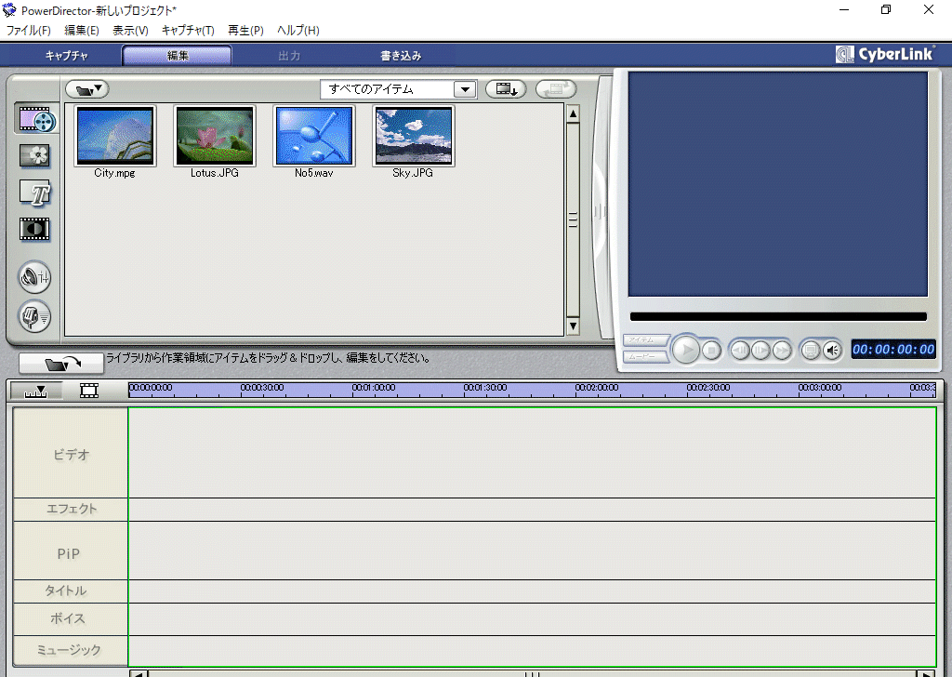This screenshot has height=677, width=952.
Task: Open the import media folder dropdown
Action: click(x=87, y=89)
